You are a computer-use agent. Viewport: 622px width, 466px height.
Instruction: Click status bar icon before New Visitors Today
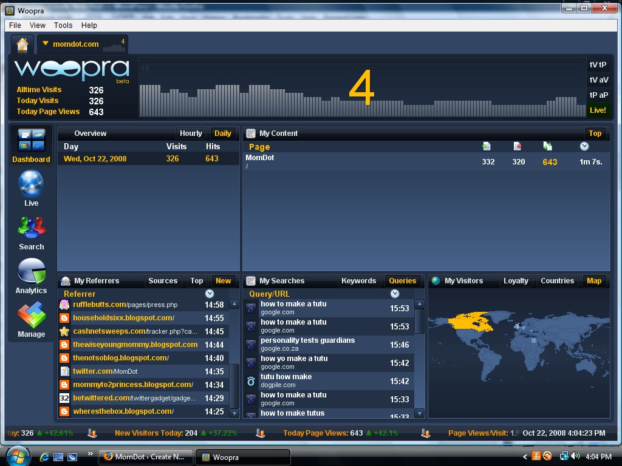(92, 433)
